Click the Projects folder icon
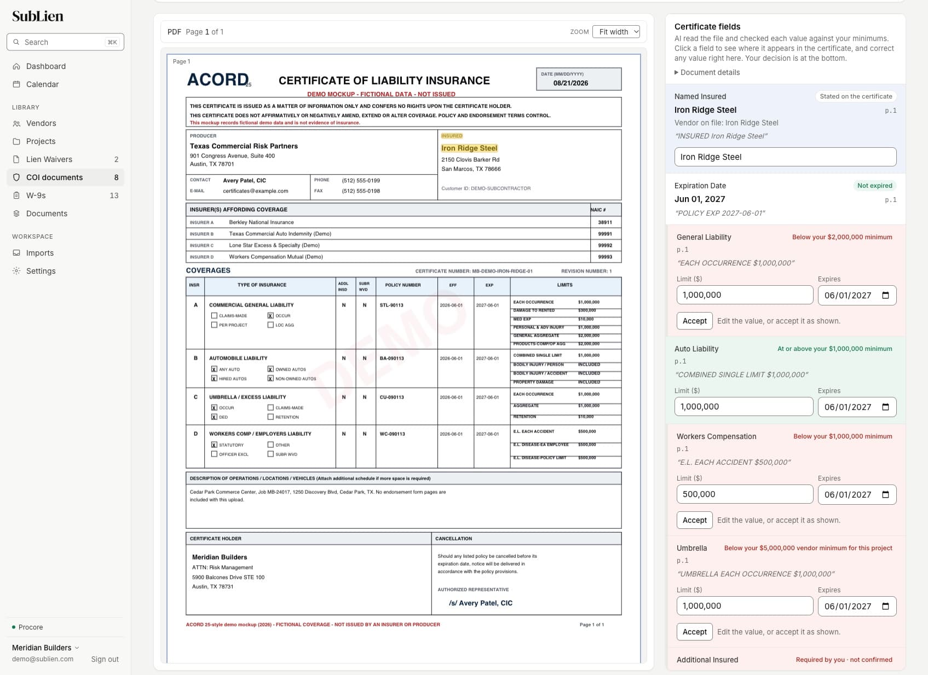 pos(16,141)
